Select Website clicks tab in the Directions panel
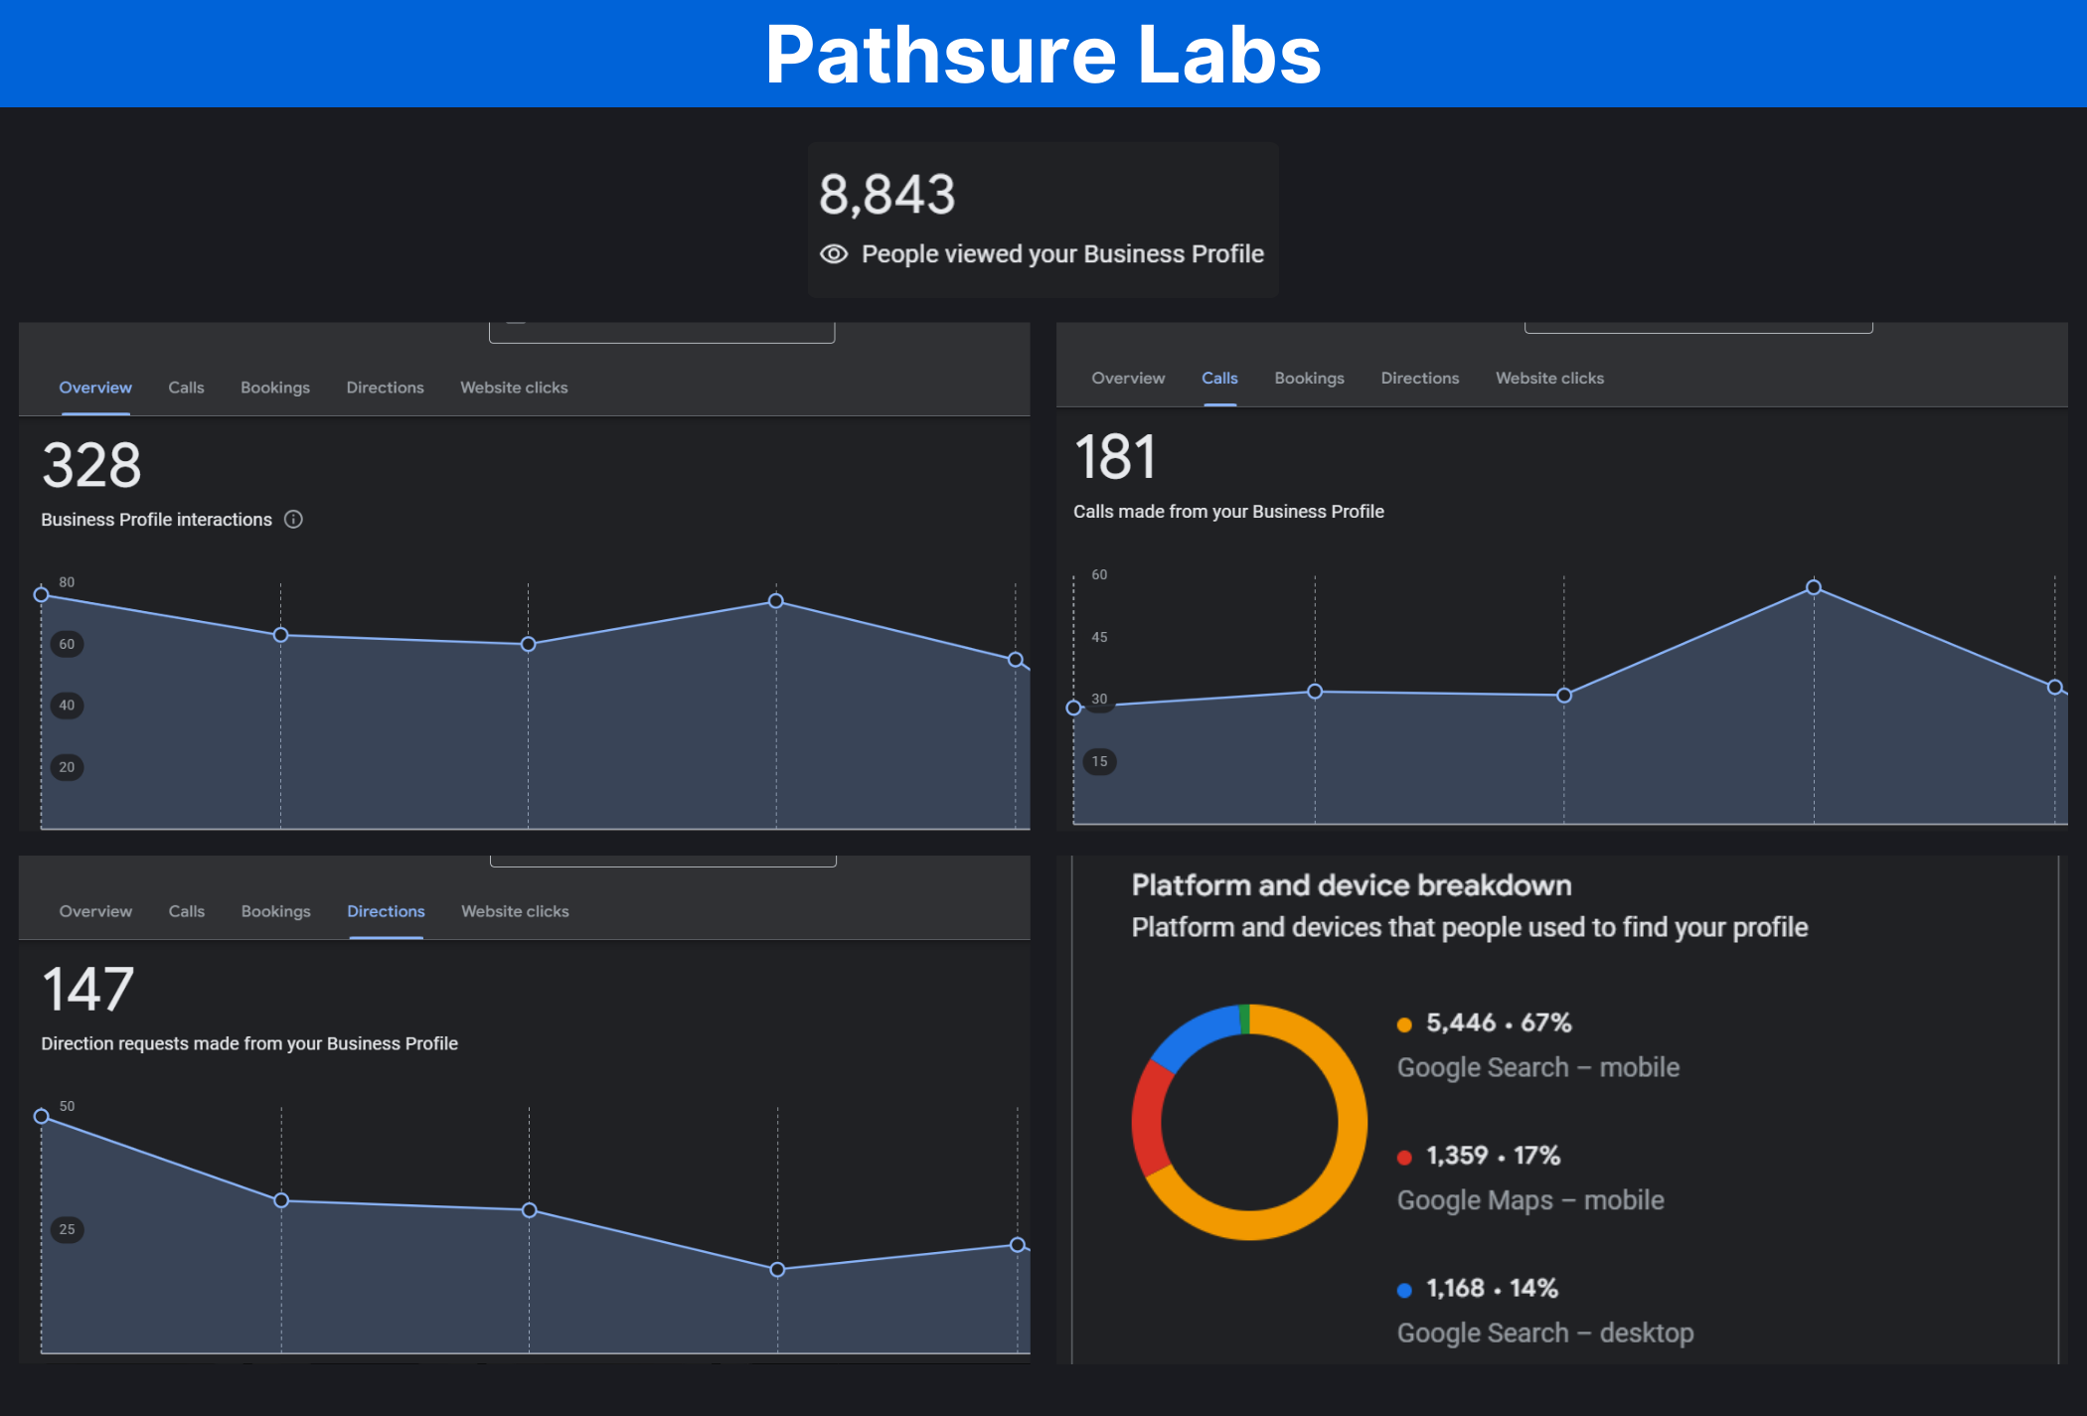Screen dimensions: 2087x1416 [x=515, y=911]
